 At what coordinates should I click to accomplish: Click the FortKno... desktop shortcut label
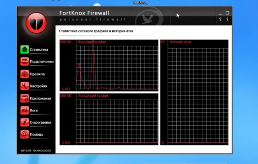pyautogui.click(x=141, y=3)
